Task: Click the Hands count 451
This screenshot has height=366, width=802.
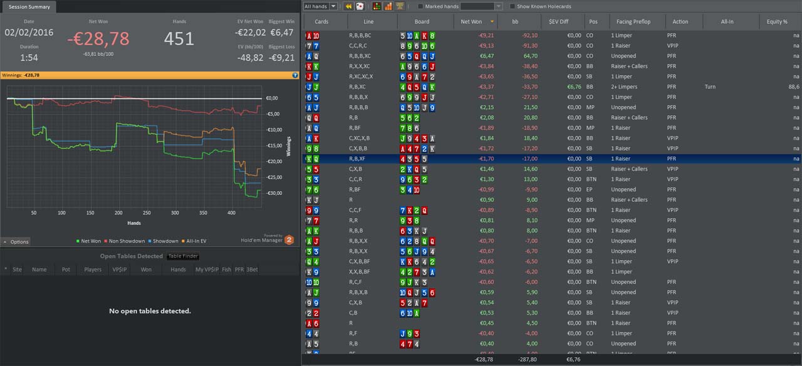Action: 179,39
